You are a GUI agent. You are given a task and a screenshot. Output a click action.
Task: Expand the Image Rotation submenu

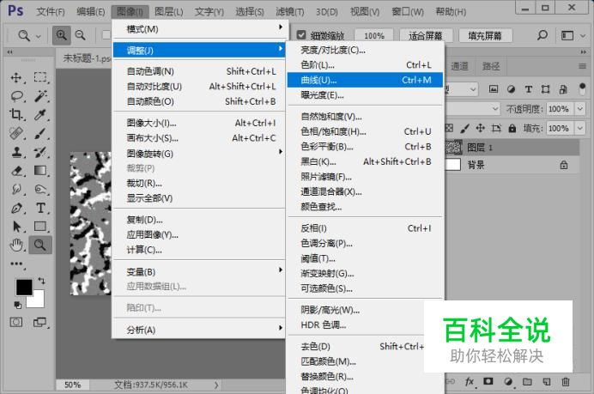tap(200, 154)
